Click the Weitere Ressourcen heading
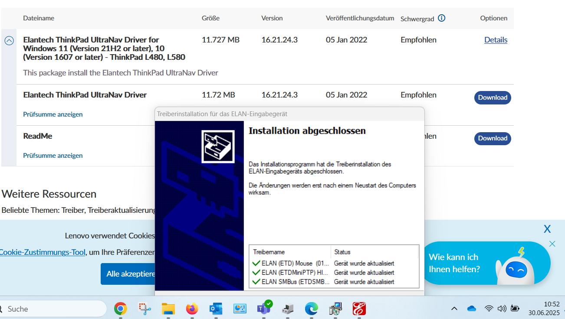 (x=49, y=194)
